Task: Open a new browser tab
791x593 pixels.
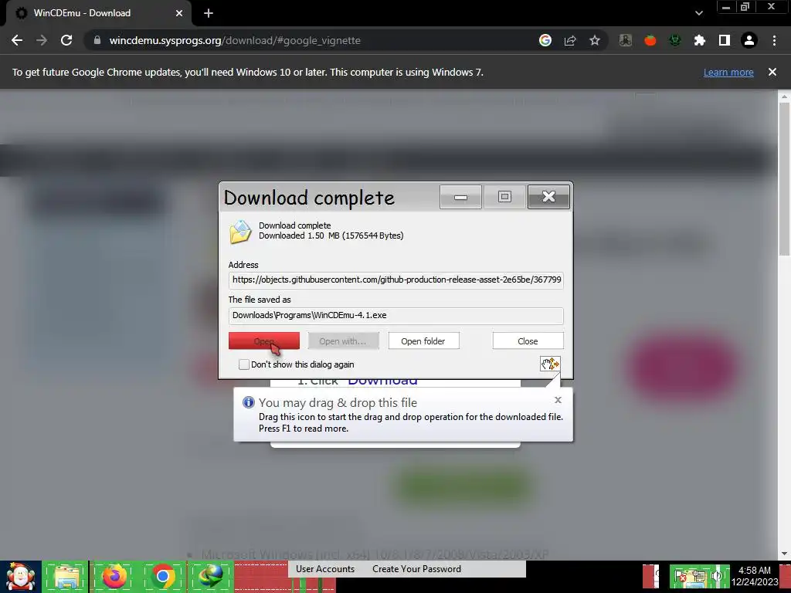Action: (x=209, y=13)
